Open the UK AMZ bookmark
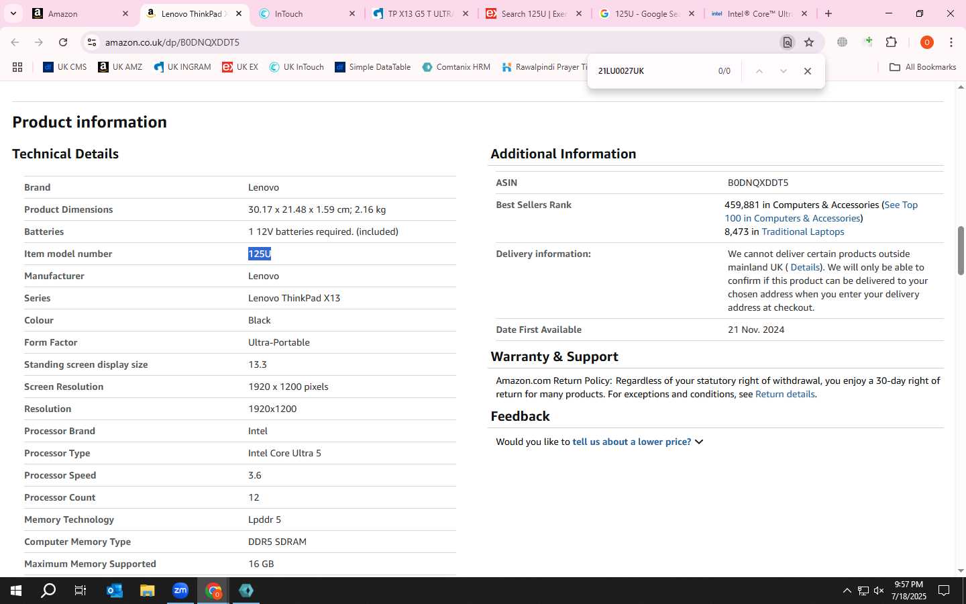 (x=120, y=67)
